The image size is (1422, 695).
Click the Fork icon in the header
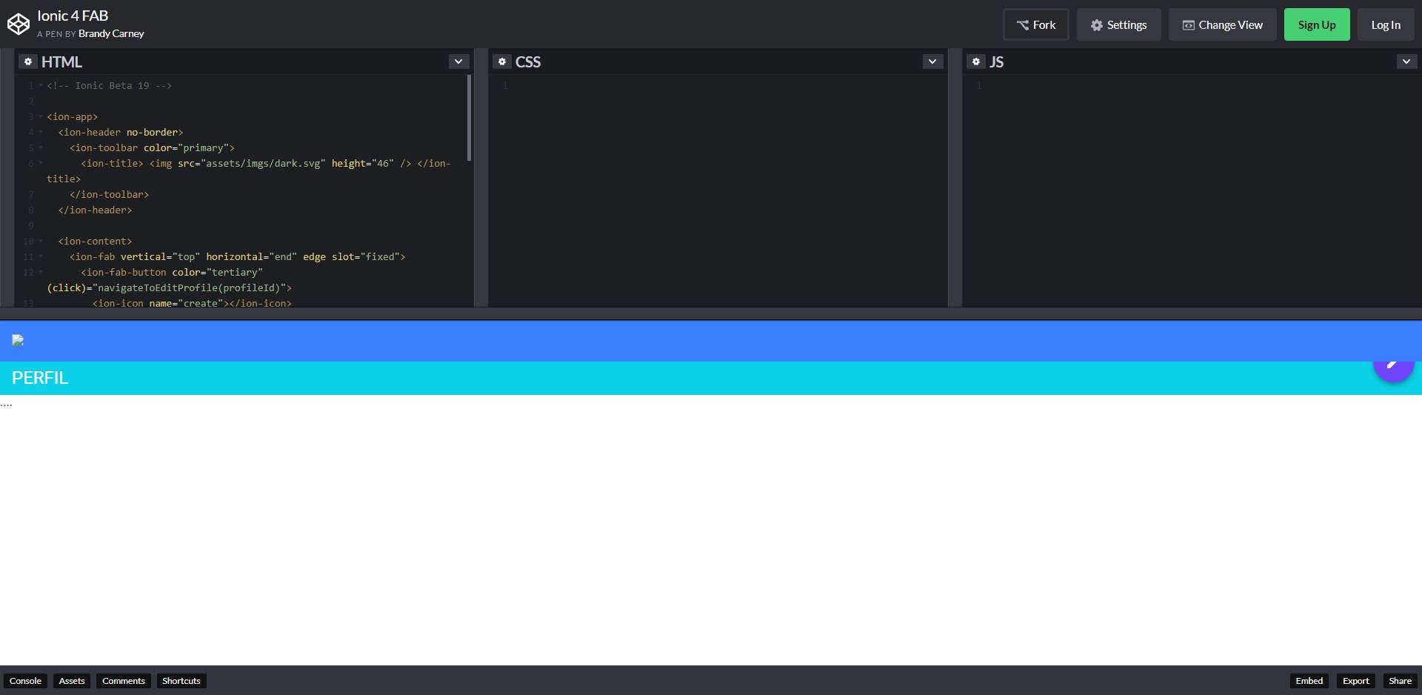(x=1023, y=24)
